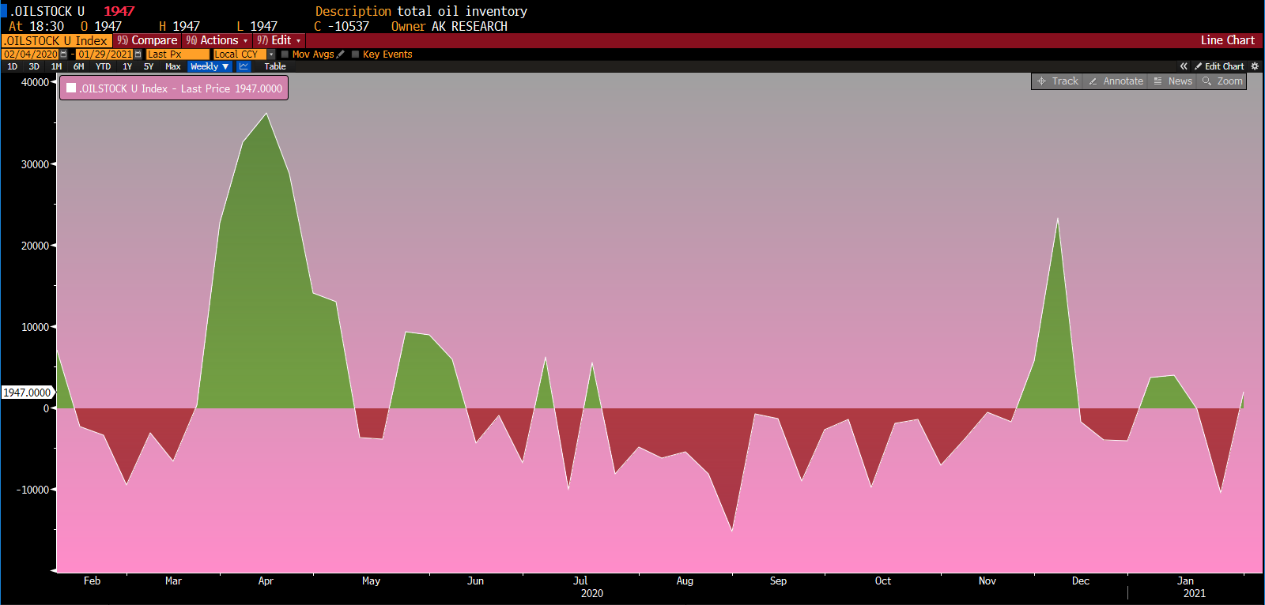Collapse the toolbar with double-chevron icon
The height and width of the screenshot is (605, 1265).
(1184, 66)
